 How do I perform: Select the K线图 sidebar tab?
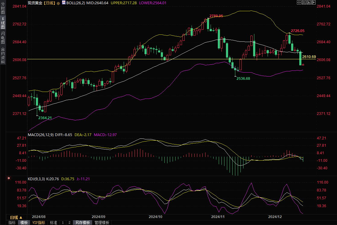3,23
